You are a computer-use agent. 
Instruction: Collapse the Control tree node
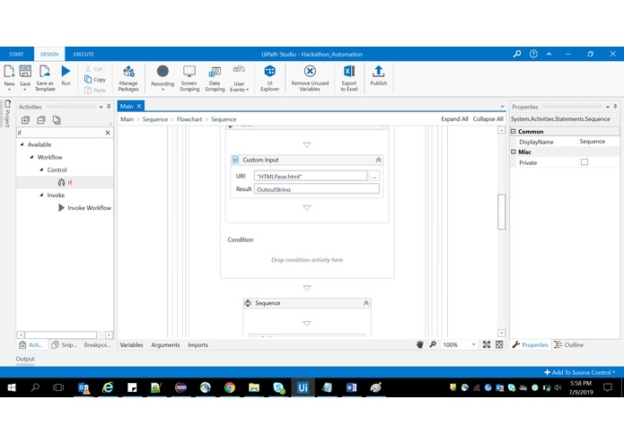point(41,169)
